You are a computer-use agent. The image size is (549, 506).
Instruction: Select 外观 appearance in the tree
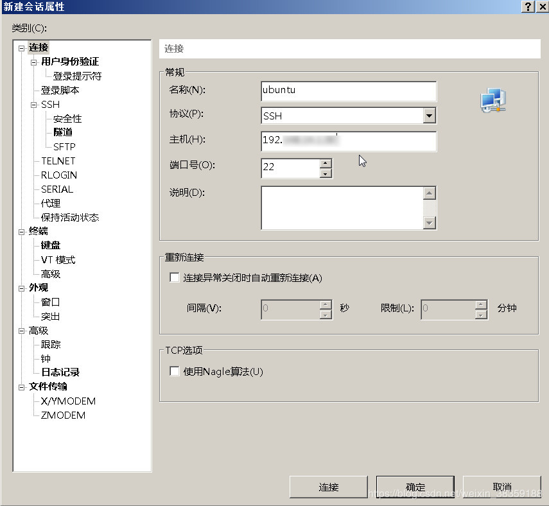39,288
